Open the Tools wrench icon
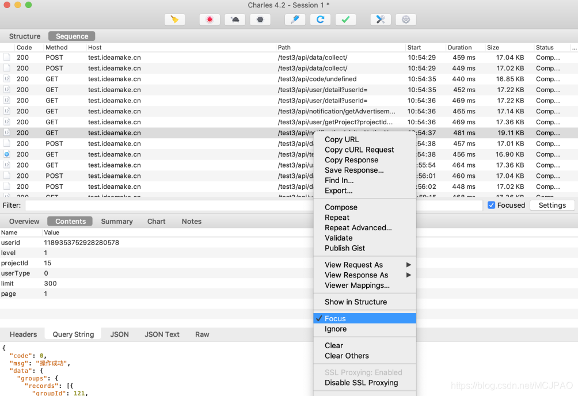Screen dimensions: 578x396 pyautogui.click(x=381, y=20)
